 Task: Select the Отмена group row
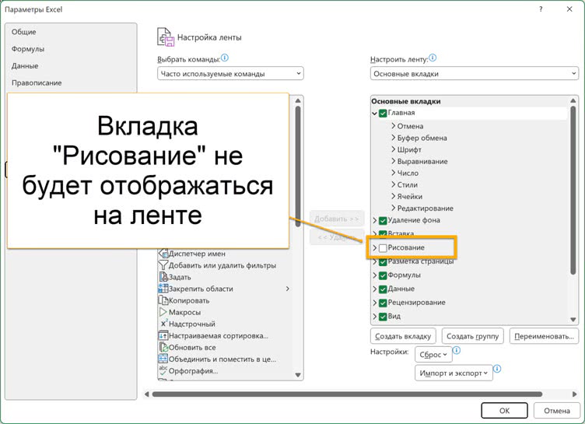click(410, 126)
